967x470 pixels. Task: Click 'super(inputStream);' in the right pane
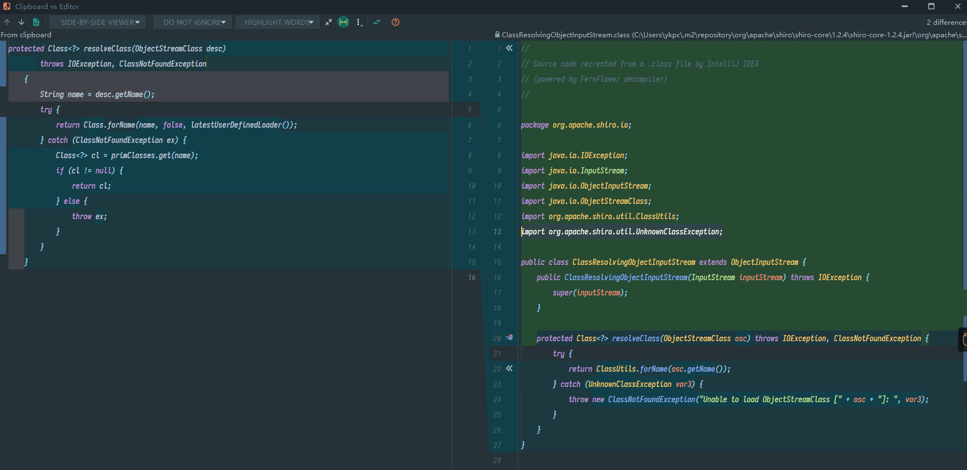pos(590,293)
